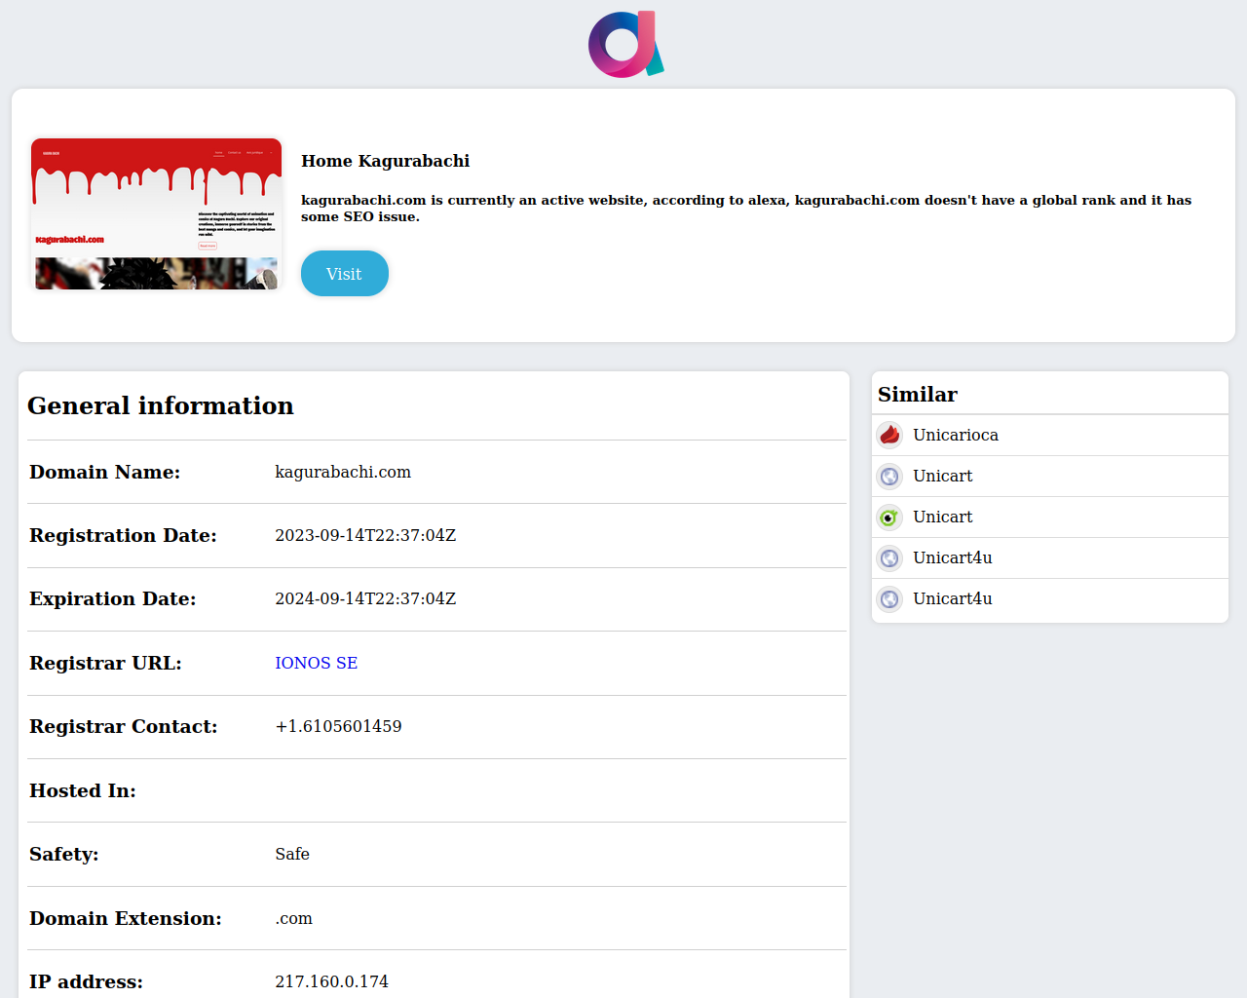The height and width of the screenshot is (998, 1247).
Task: Click the Registration Date: label
Action: tap(123, 535)
